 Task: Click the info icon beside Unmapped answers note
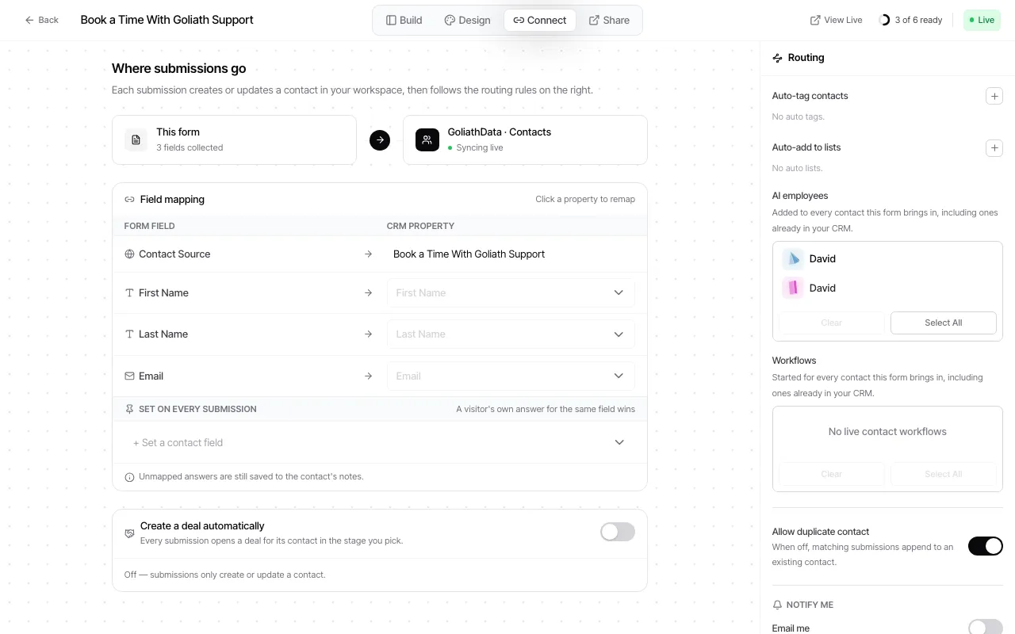tap(129, 477)
